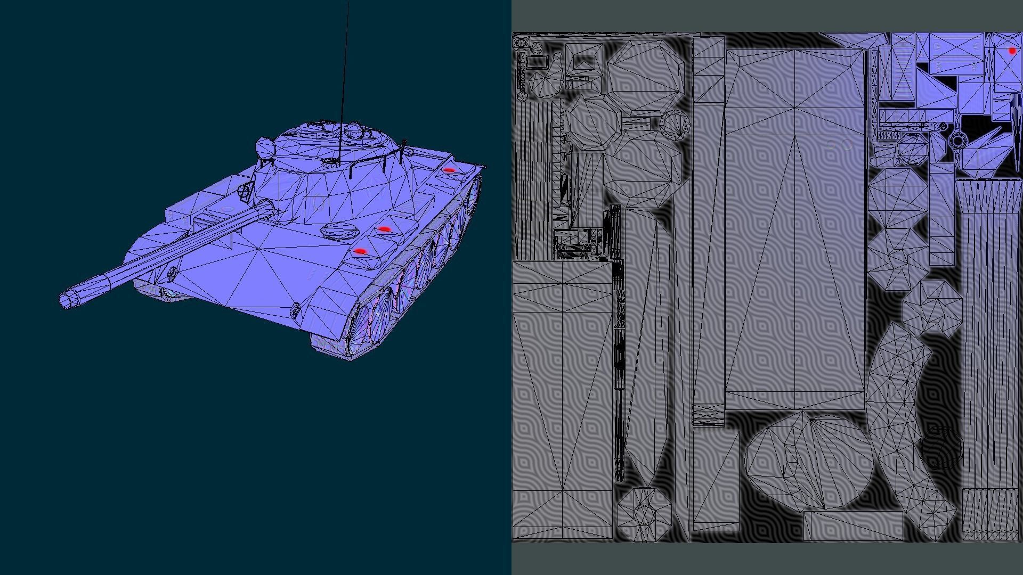Select the largest rectangular UV island with tall triangle
This screenshot has width=1023, height=575.
point(794,230)
